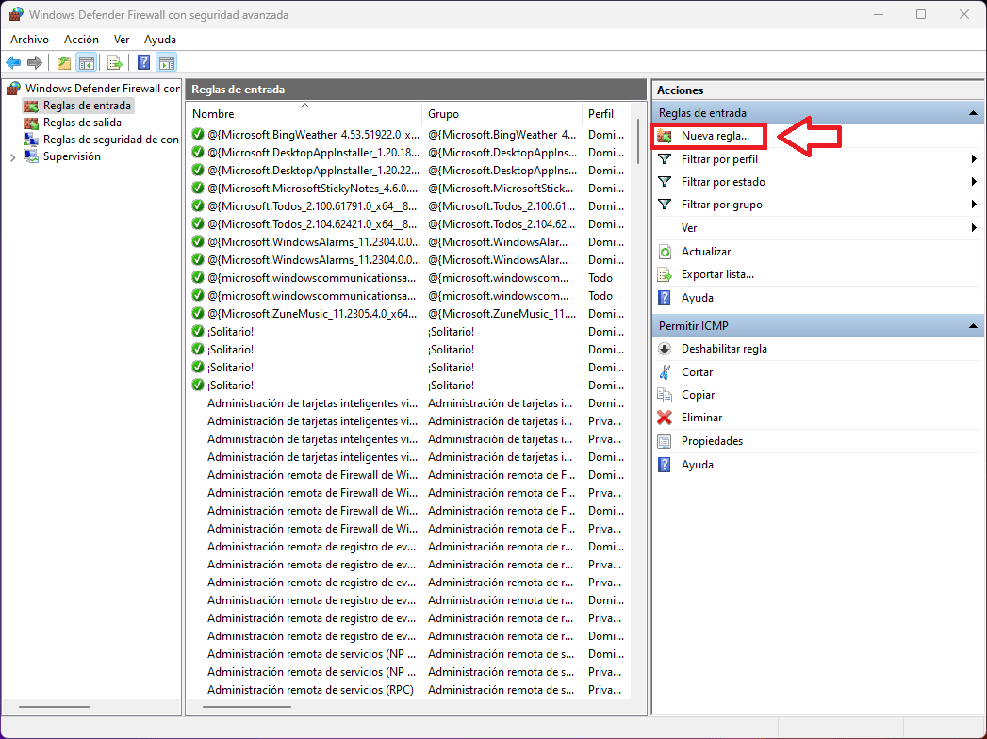This screenshot has height=739, width=987.
Task: Select the first Microsoft.MicrosoftStickyNotes rule
Action: [409, 189]
